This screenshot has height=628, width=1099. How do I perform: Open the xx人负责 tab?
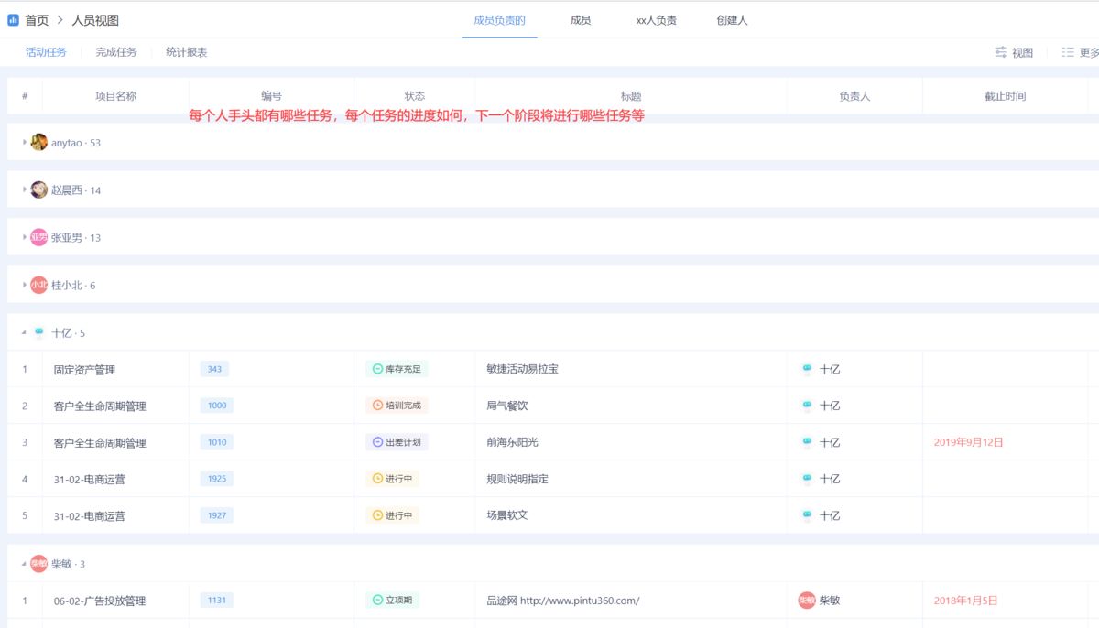[x=656, y=20]
